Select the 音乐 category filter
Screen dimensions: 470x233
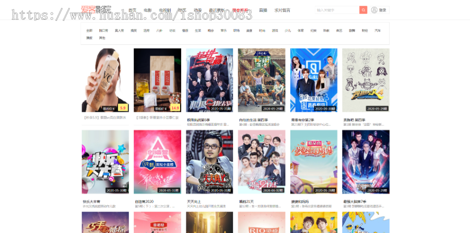(224, 31)
